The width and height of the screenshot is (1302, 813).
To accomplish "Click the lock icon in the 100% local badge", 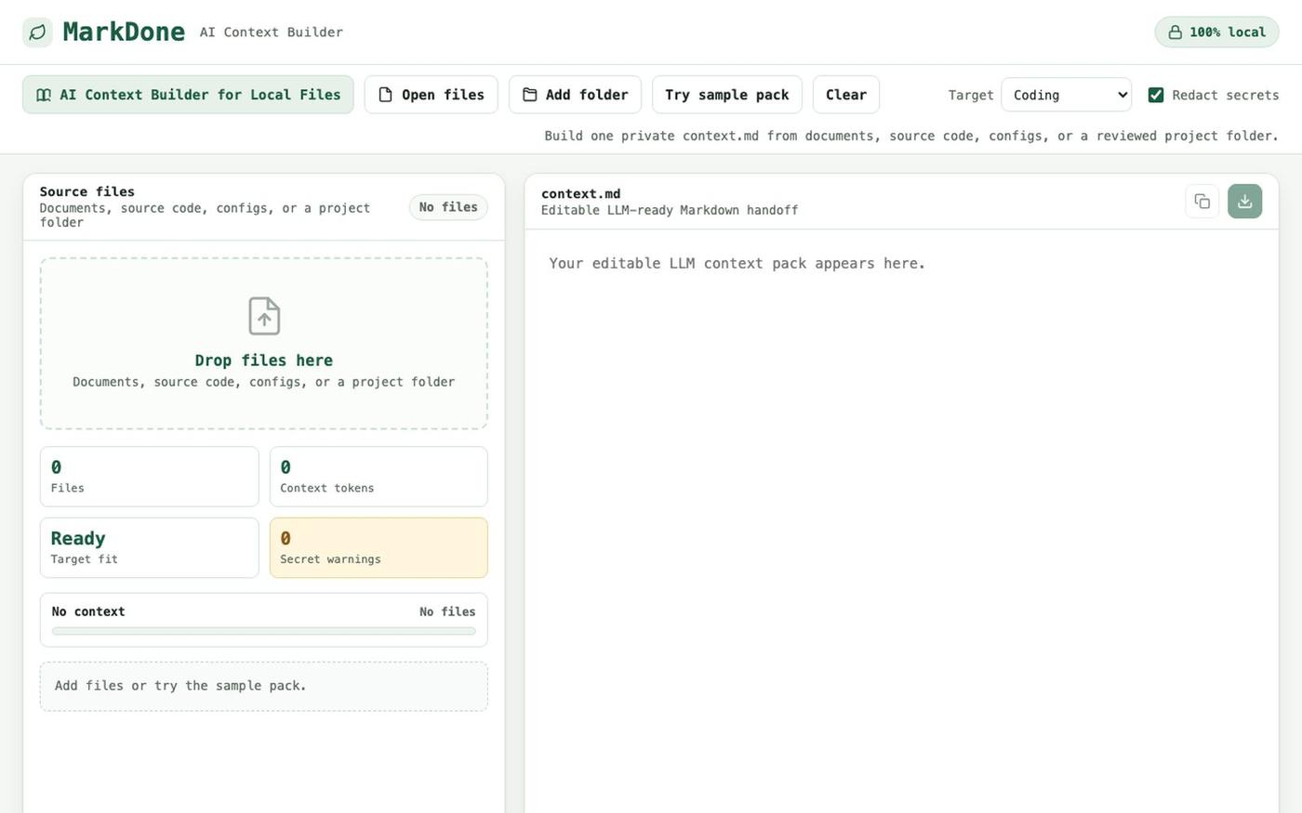I will tap(1176, 33).
